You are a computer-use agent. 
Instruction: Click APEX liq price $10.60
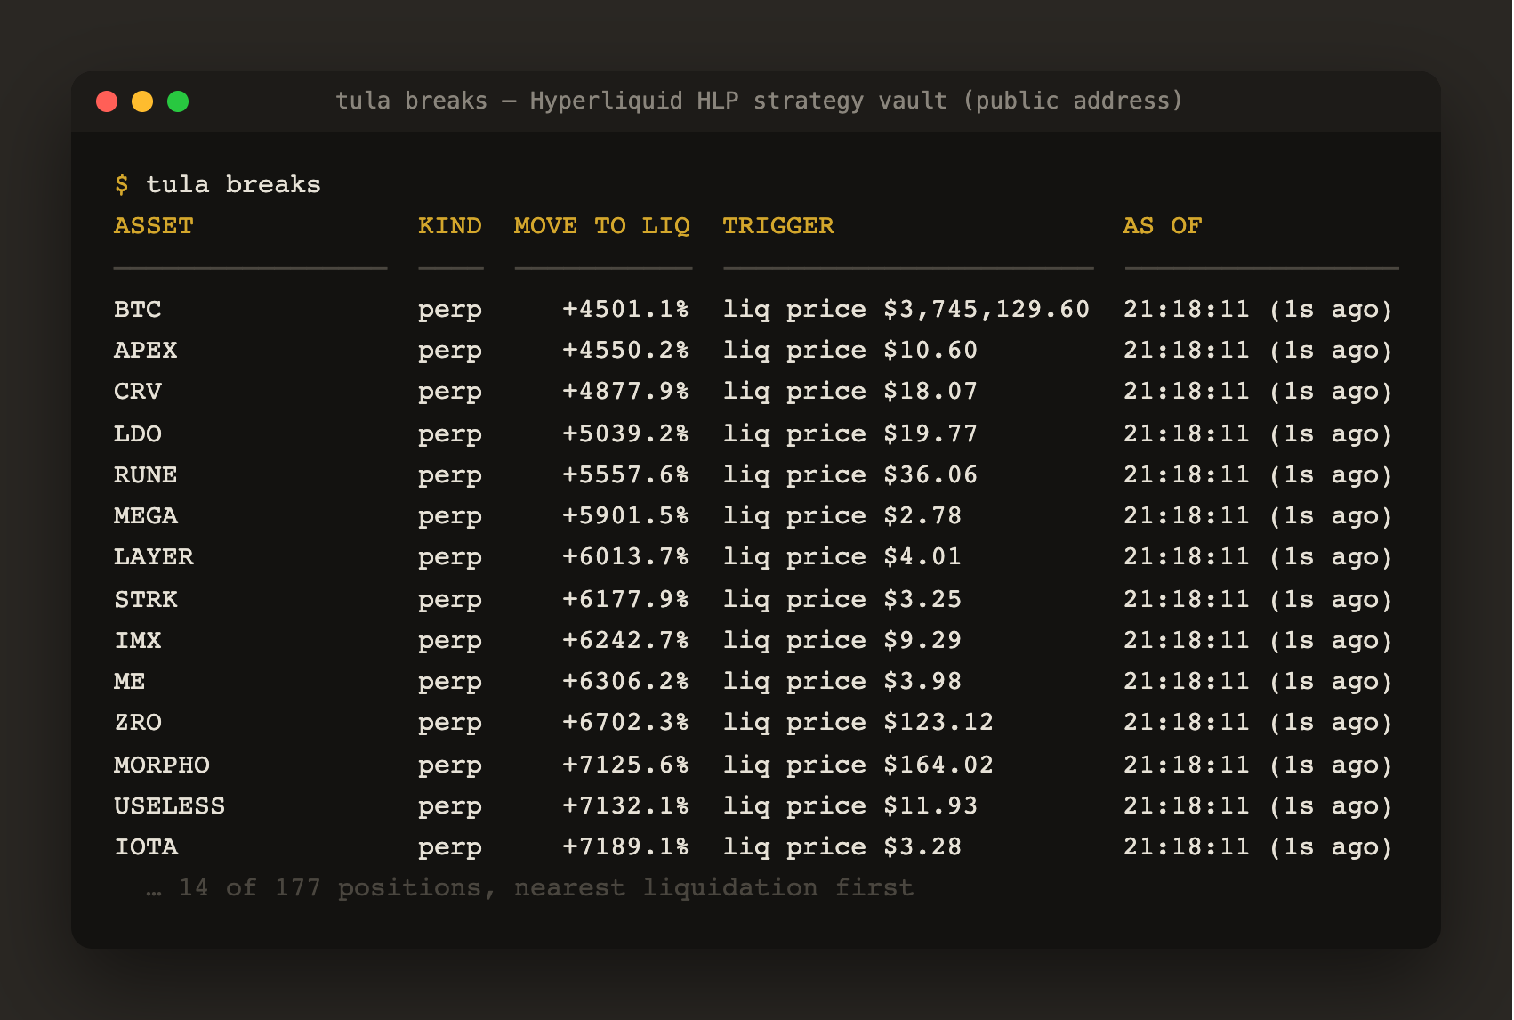(x=850, y=351)
